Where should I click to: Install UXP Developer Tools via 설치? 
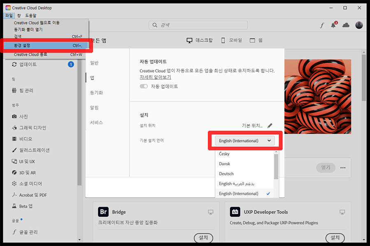click(x=335, y=237)
